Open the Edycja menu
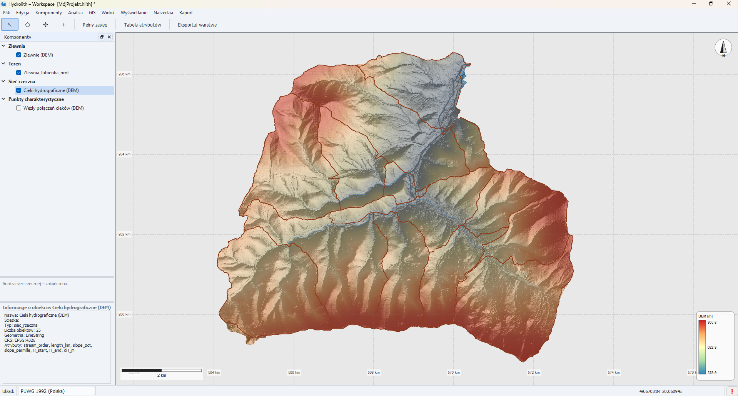The height and width of the screenshot is (396, 738). 23,13
